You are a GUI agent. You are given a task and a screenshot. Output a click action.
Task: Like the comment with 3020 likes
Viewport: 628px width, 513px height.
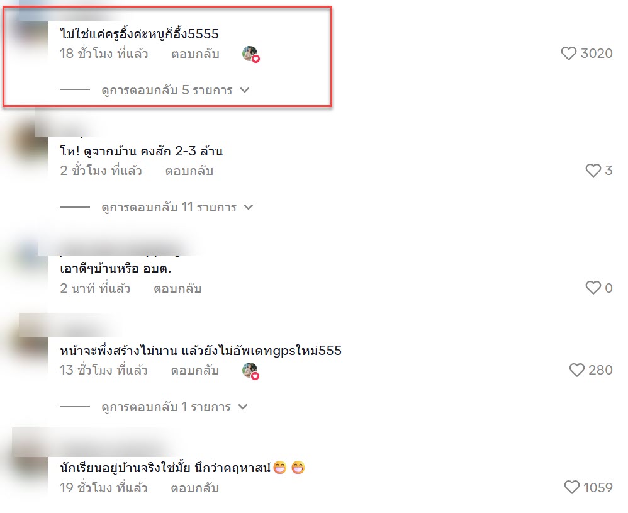tap(568, 54)
